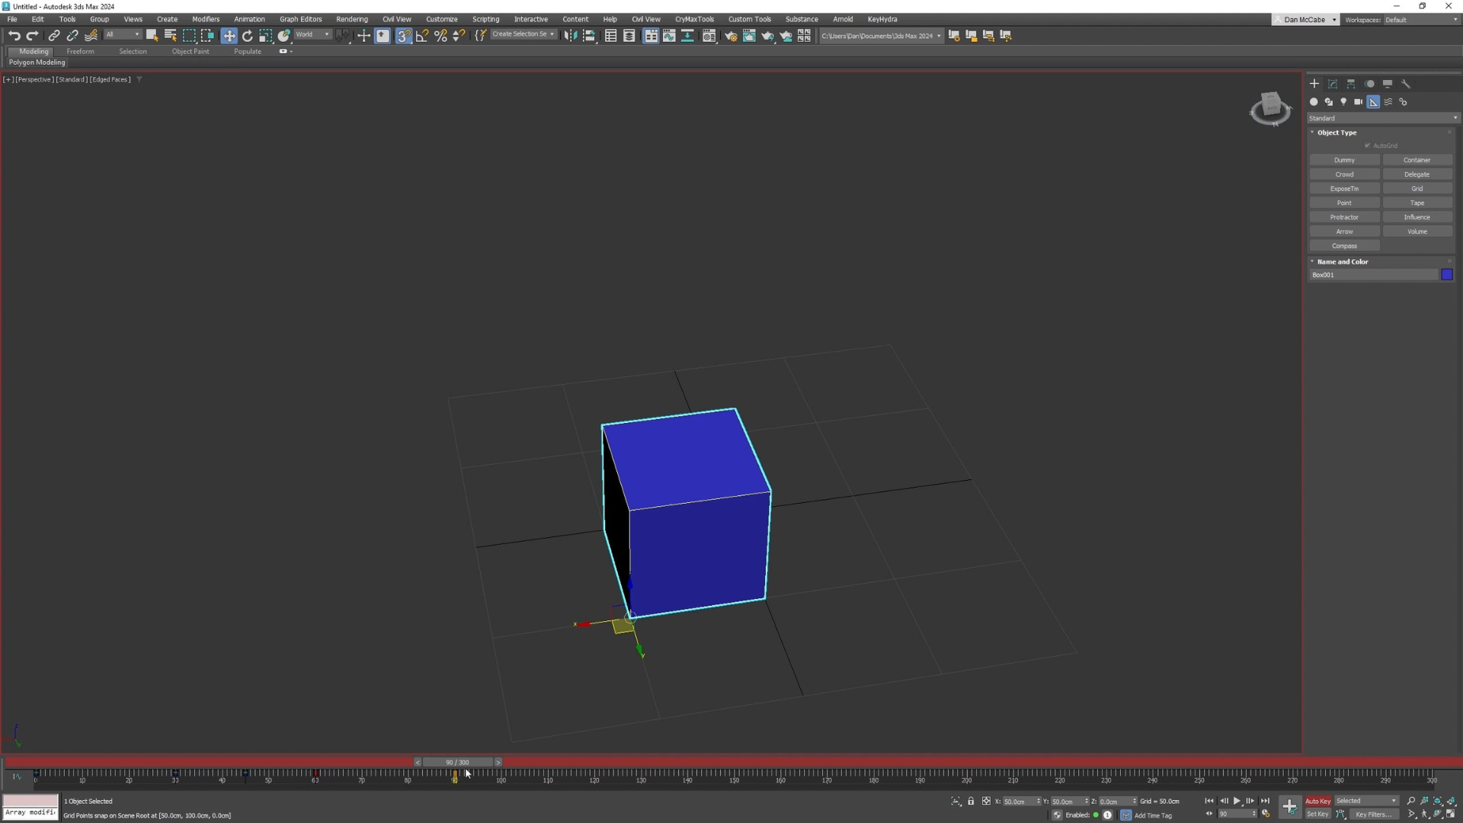
Task: Click the Undo arrow icon
Action: coord(14,36)
